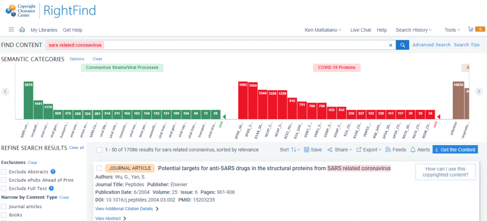
Task: Open the Sort dropdown
Action: pos(290,149)
